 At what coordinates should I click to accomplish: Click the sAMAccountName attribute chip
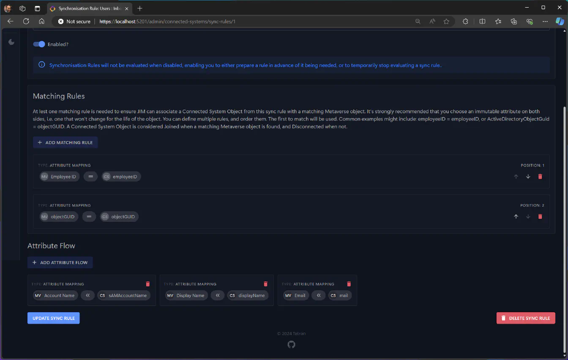[124, 295]
